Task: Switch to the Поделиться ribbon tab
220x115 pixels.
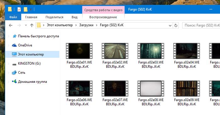Action: [54, 17]
